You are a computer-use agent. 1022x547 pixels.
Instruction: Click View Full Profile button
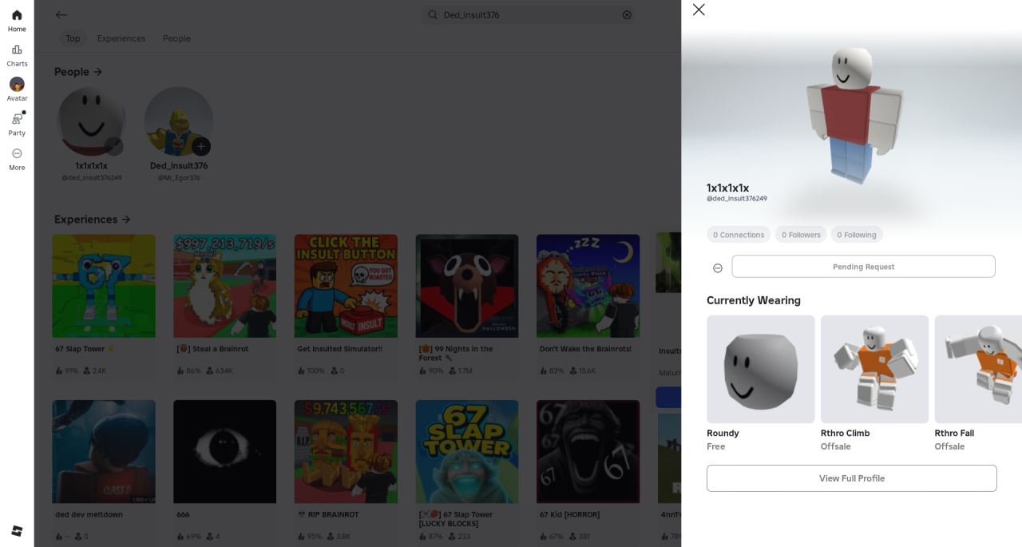pos(851,478)
